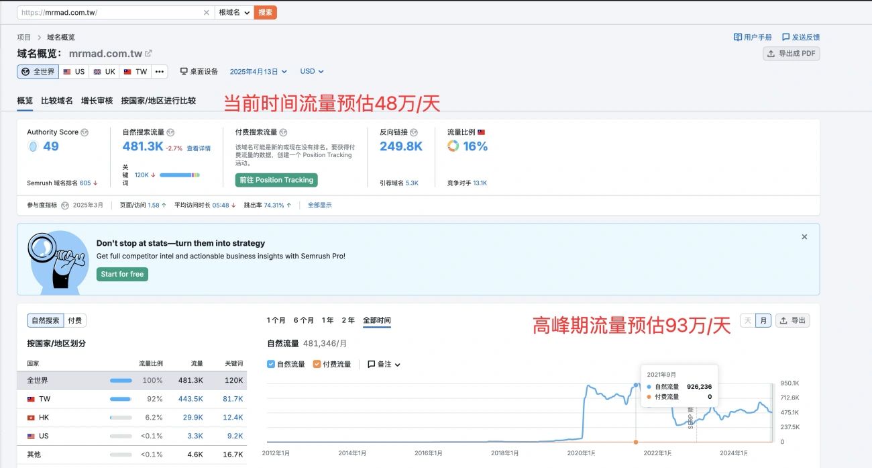Screen dimensions: 872x468
Task: Click the engagement metrics info icon
Action: [x=65, y=205]
